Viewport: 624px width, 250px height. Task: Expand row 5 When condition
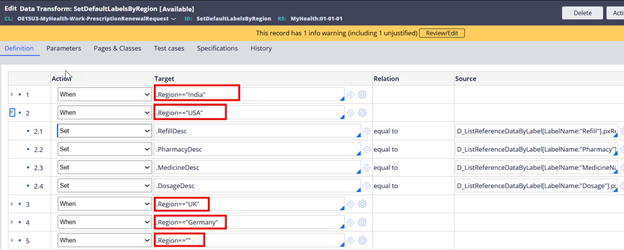point(12,241)
